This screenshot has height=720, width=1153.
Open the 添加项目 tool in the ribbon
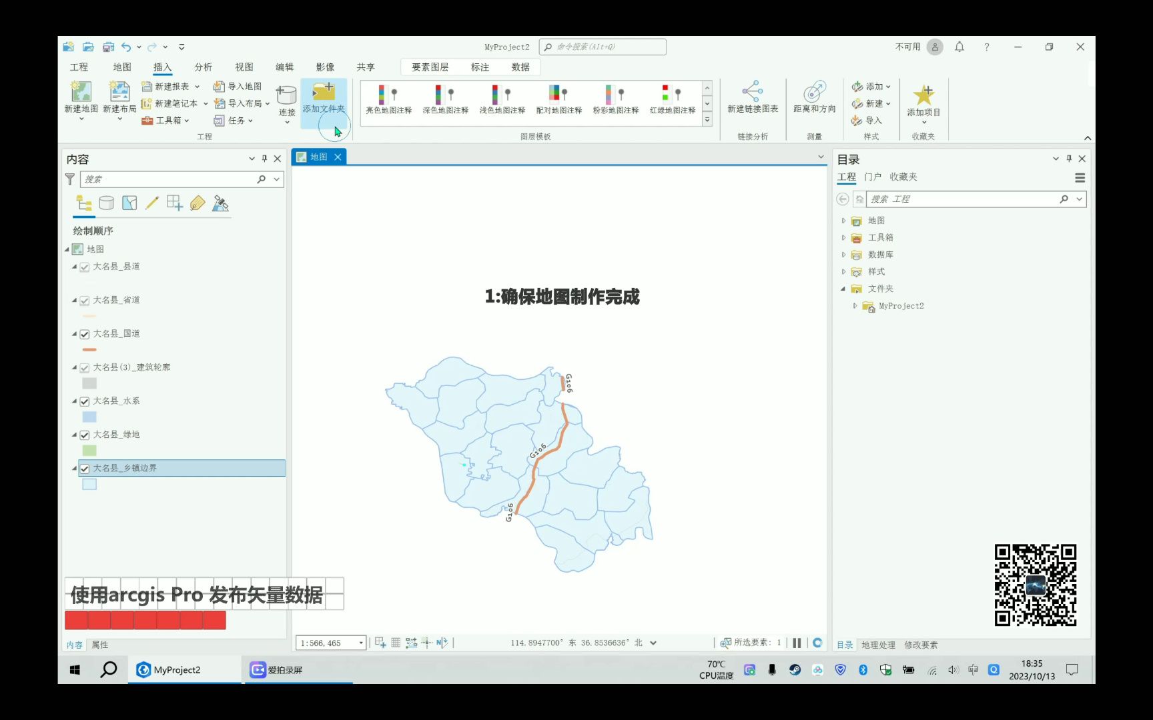(925, 100)
